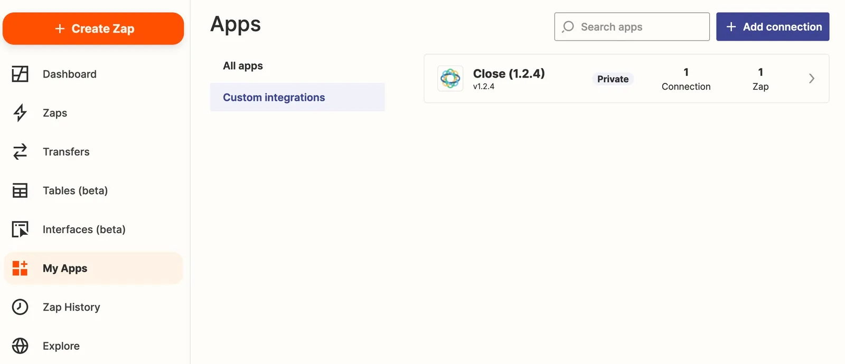Focus the Search apps input field
The width and height of the screenshot is (845, 364).
pyautogui.click(x=632, y=27)
